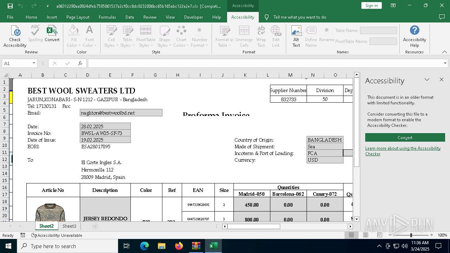Viewport: 450px width, 253px height.
Task: Open the Accessibility Checker learn more link
Action: click(x=403, y=151)
